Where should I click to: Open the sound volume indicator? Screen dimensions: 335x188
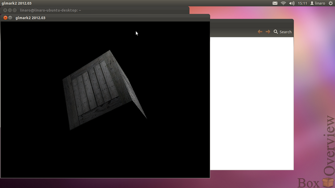[292, 3]
